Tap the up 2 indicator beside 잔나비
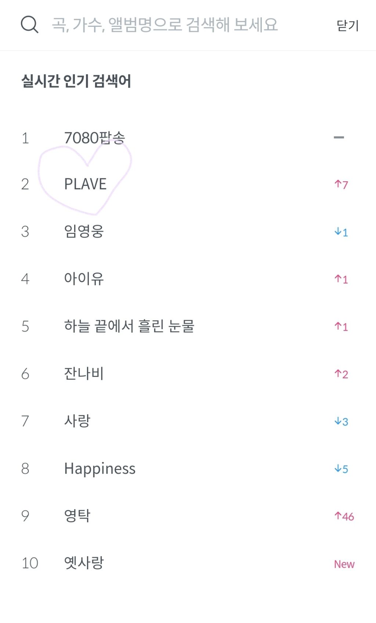Image resolution: width=376 pixels, height=623 pixels. click(x=341, y=374)
